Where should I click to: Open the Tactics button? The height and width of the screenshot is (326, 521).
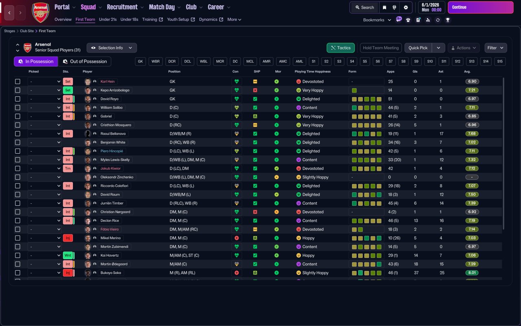pyautogui.click(x=341, y=48)
